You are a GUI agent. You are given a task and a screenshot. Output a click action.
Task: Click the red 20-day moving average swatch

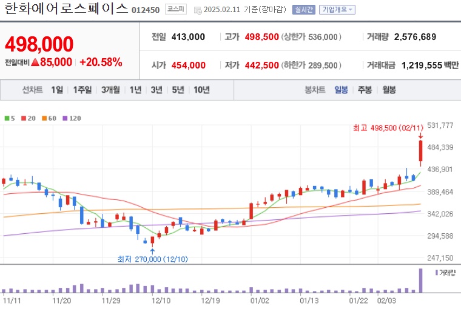tap(24, 118)
